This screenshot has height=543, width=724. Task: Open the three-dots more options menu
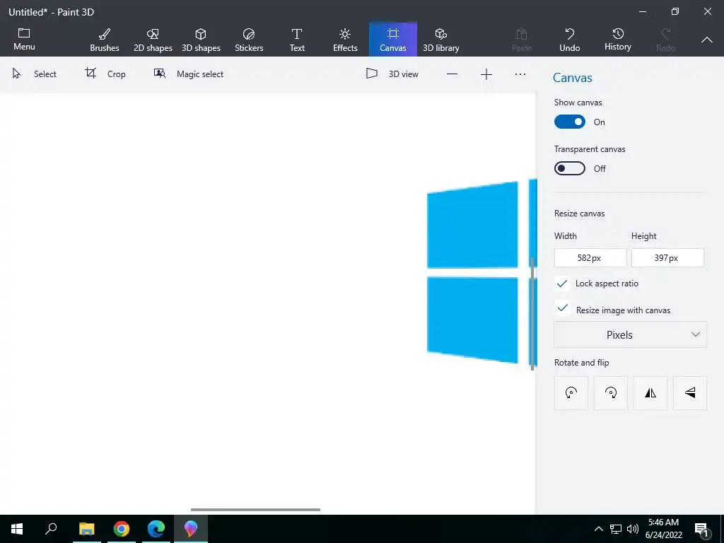click(520, 74)
